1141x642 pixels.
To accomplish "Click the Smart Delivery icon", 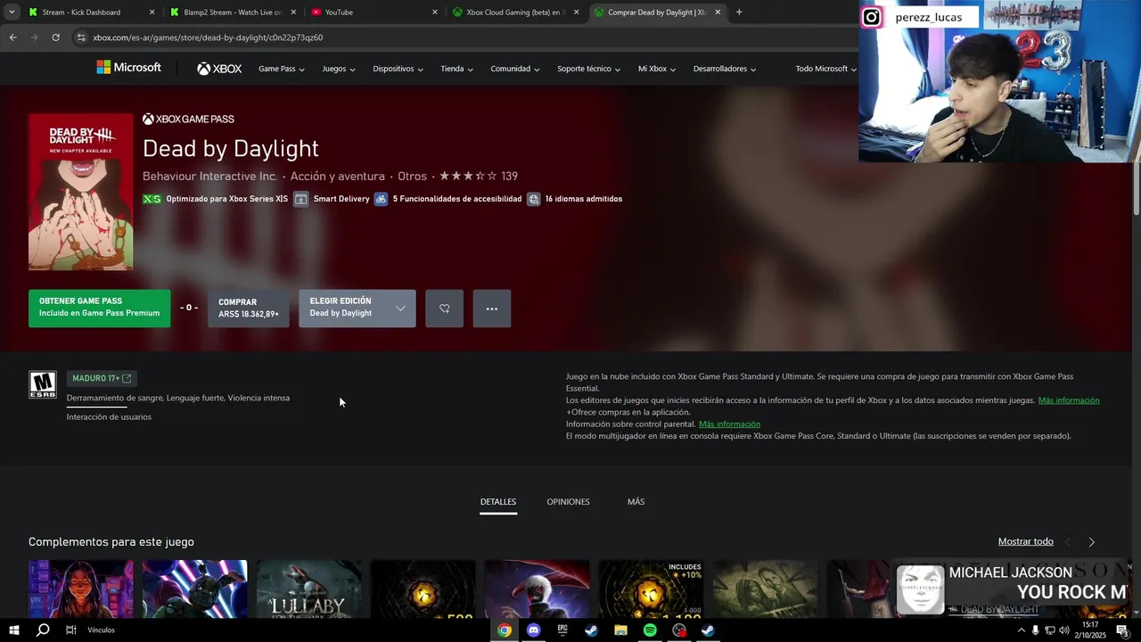I will click(301, 199).
